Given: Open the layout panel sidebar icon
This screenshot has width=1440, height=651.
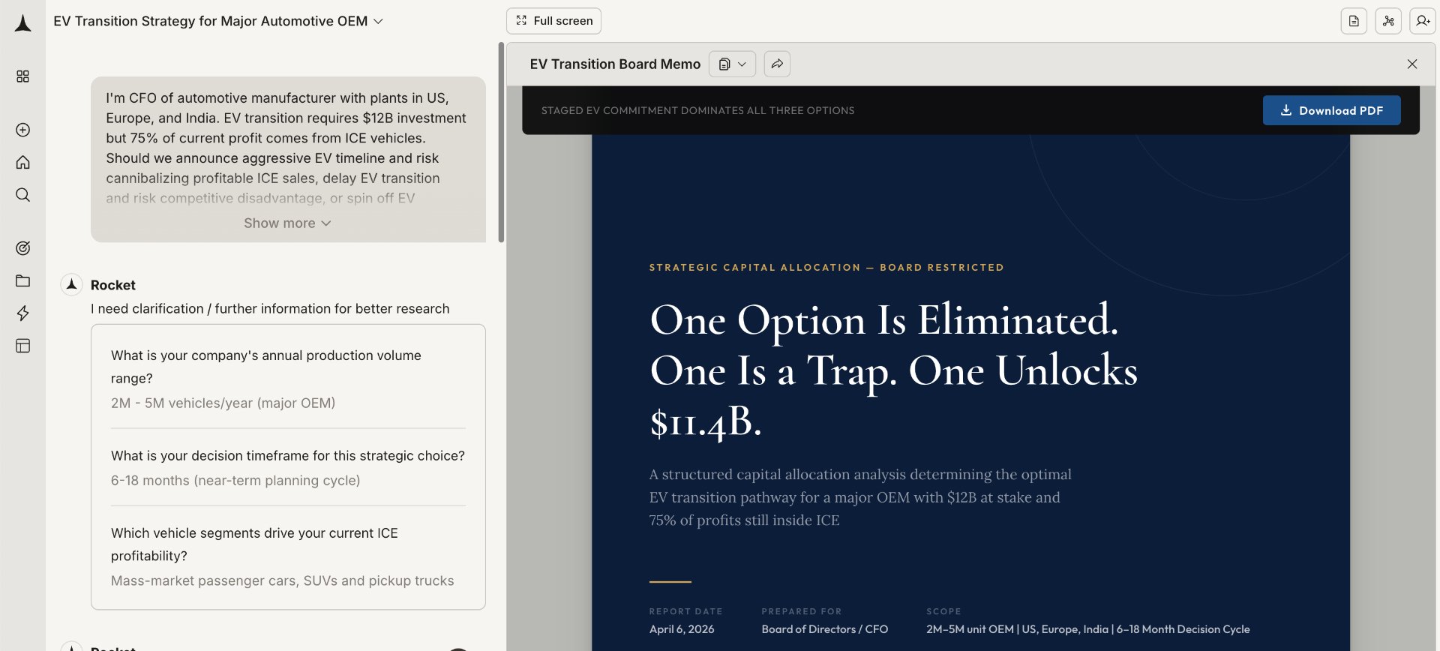Looking at the screenshot, I should 23,346.
